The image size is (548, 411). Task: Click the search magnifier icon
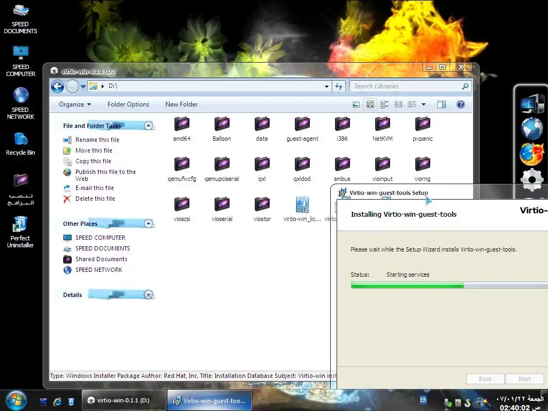pyautogui.click(x=465, y=86)
